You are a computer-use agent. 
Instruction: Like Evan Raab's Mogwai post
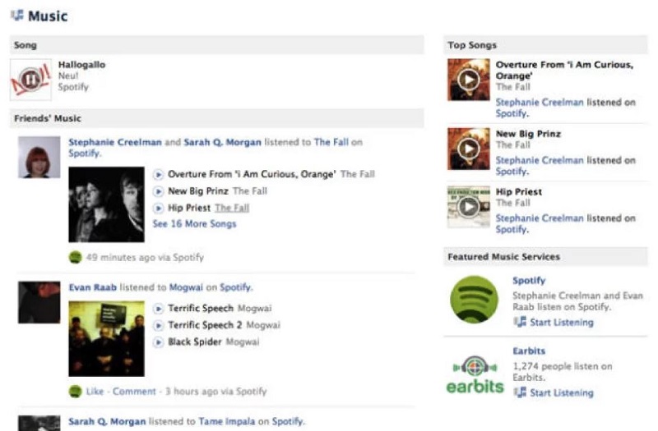click(x=95, y=392)
